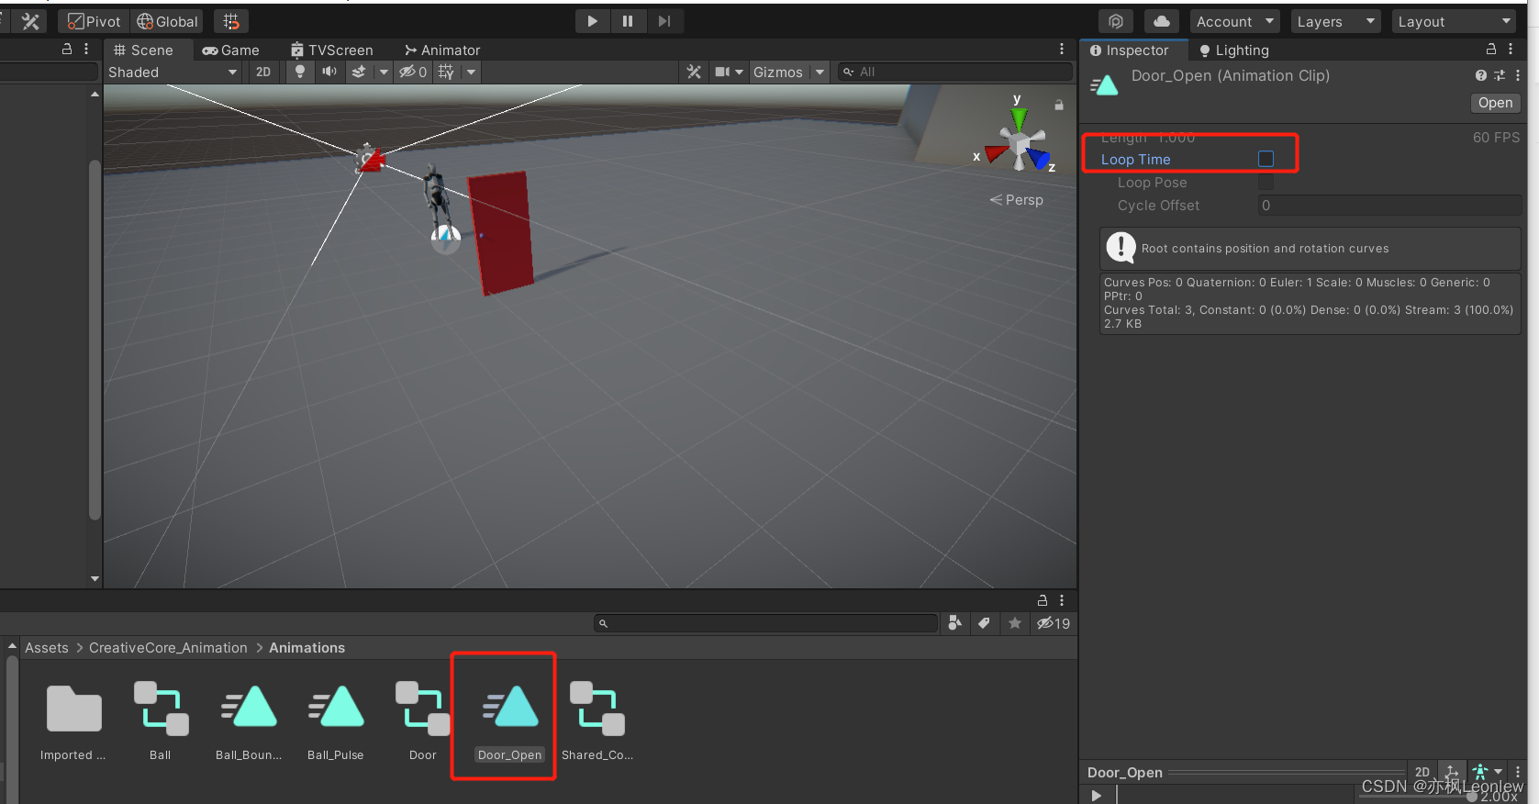Open Gizmos dropdown arrow

click(820, 73)
